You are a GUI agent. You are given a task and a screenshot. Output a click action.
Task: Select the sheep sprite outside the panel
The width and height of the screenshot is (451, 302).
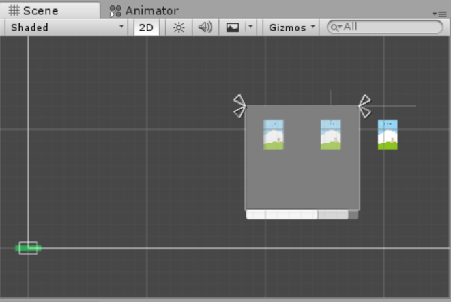click(x=388, y=135)
